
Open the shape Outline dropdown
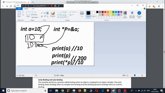[x=73, y=12]
